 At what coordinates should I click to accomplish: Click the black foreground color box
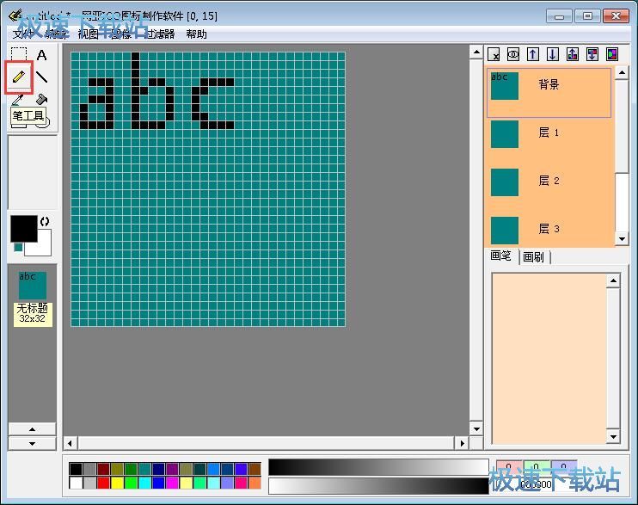23,229
